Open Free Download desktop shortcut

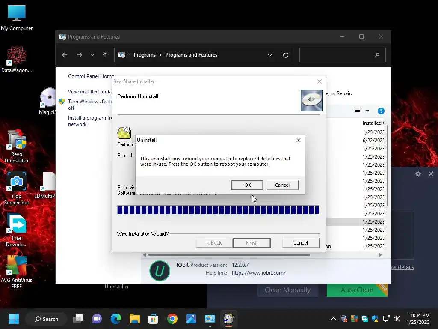17,230
